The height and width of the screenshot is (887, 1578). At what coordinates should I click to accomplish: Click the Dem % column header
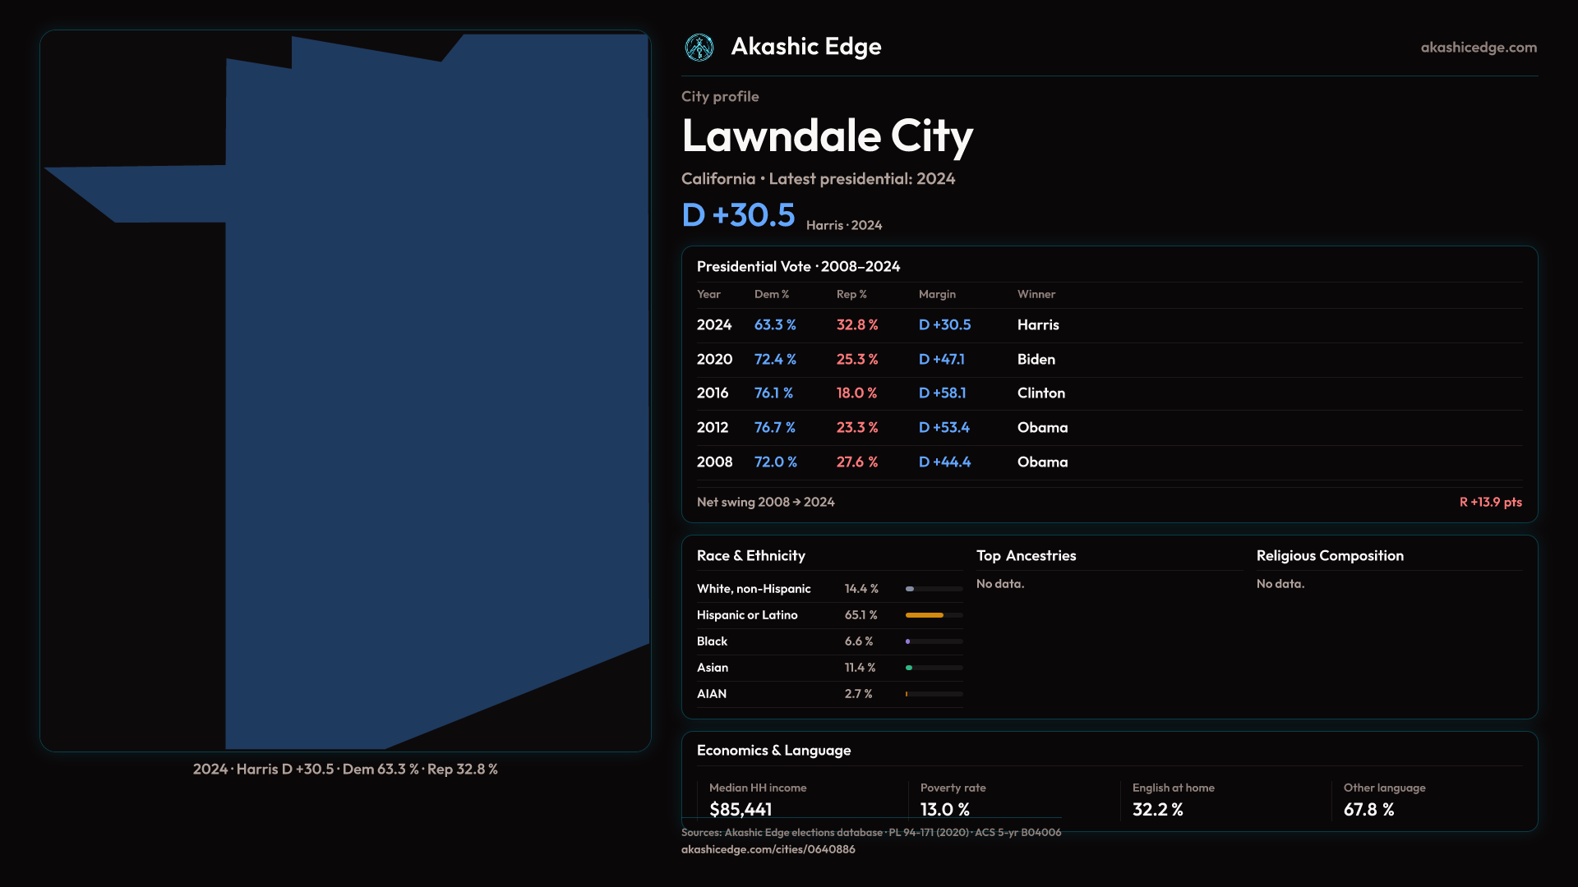[771, 294]
